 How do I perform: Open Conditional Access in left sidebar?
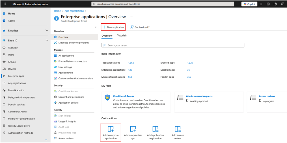pyautogui.click(x=18, y=111)
